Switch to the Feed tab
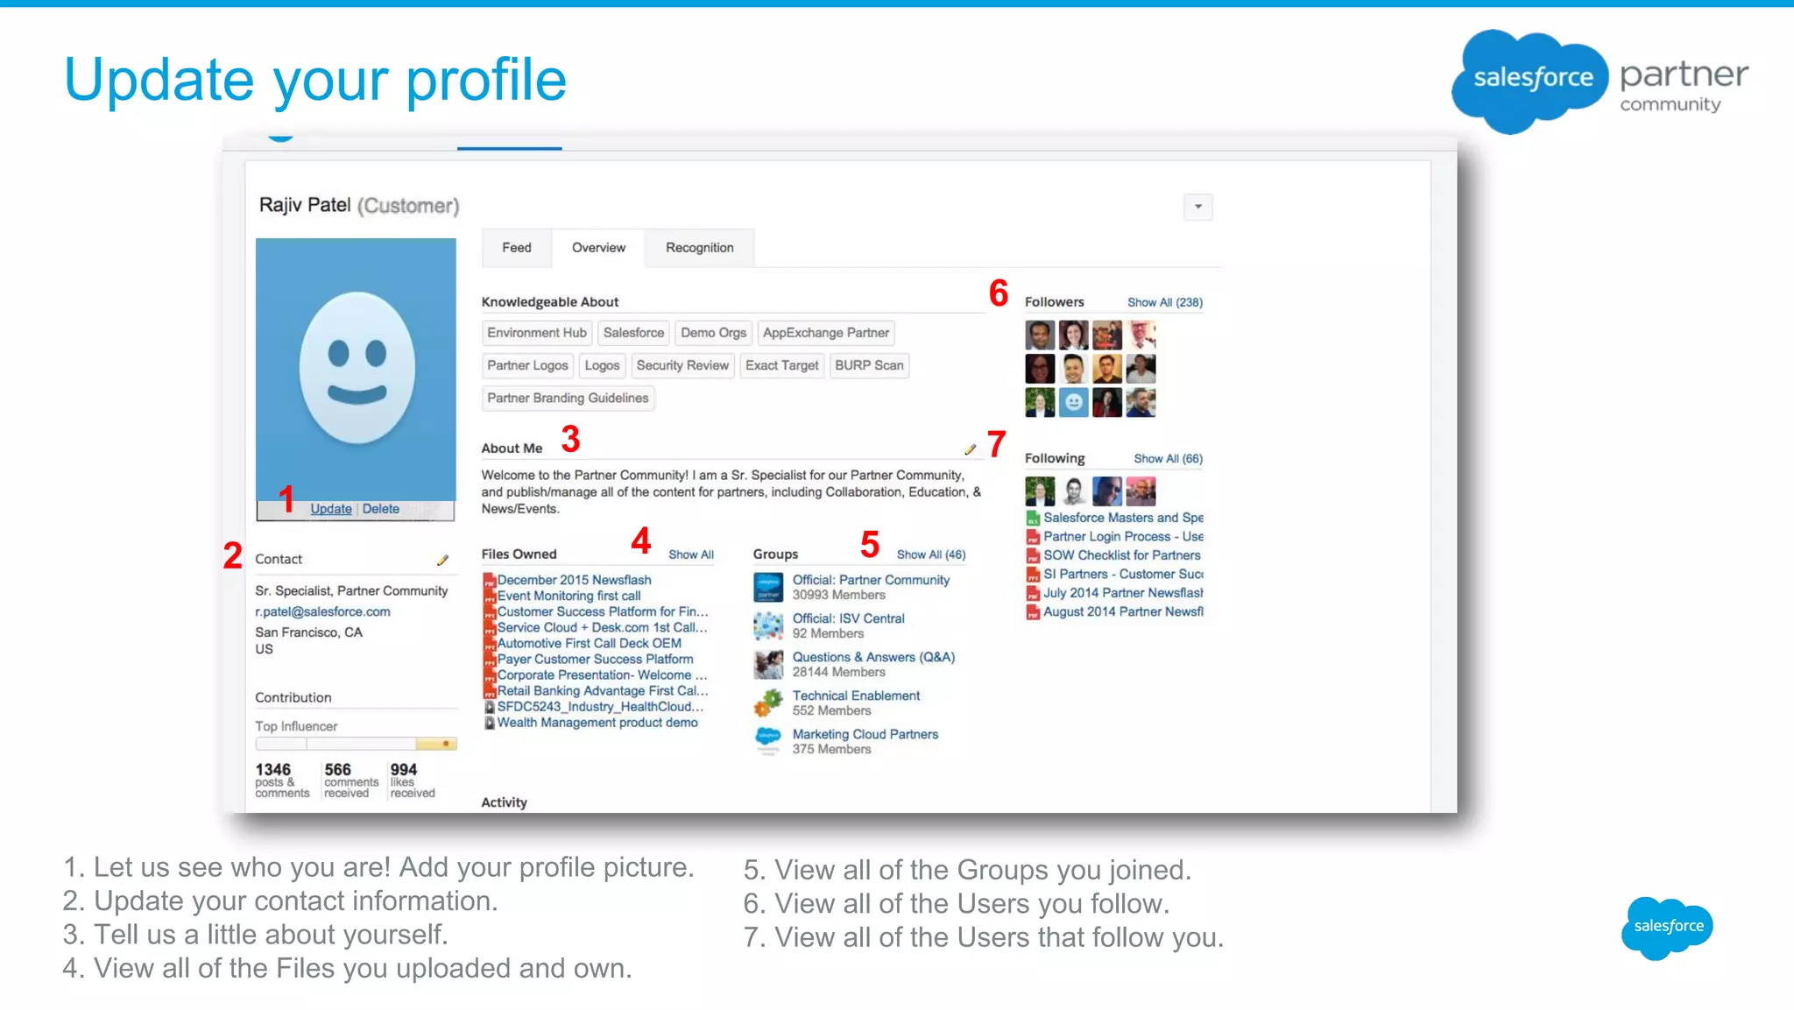This screenshot has width=1794, height=1010. pos(517,248)
